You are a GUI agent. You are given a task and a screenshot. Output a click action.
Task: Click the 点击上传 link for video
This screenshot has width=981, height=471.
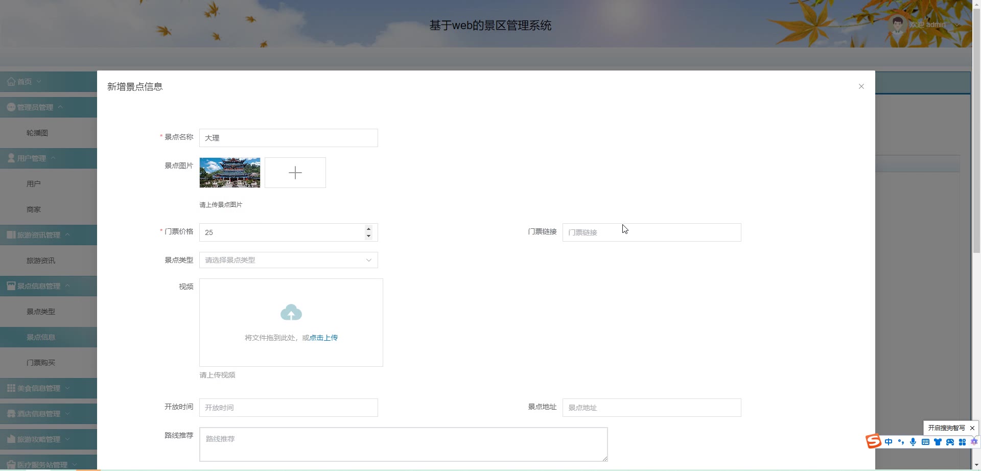pos(323,338)
